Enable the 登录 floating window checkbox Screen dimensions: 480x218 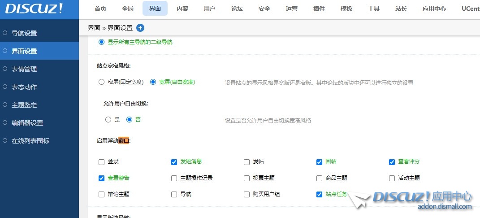tap(101, 162)
